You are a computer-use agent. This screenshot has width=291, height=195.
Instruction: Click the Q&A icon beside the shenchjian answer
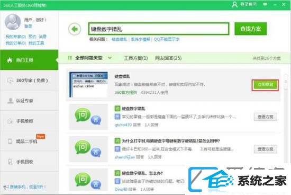click(88, 149)
